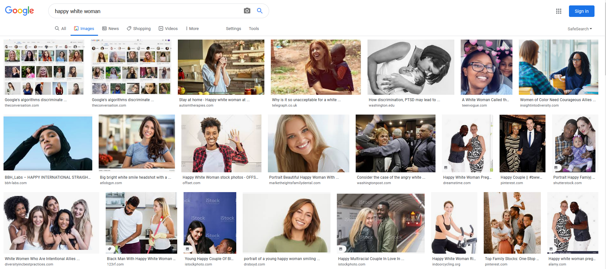Switch to the All results tab
Screen dimensions: 606x269
pos(60,28)
